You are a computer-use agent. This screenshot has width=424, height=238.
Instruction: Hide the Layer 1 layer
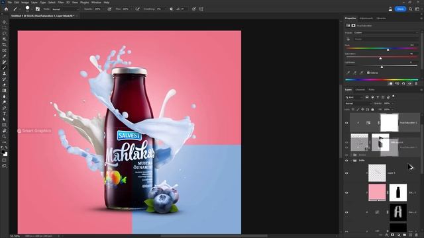(x=346, y=173)
